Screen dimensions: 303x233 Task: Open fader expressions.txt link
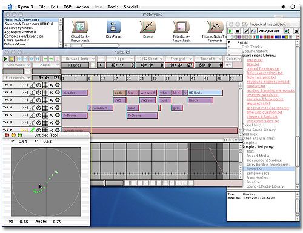point(265,73)
